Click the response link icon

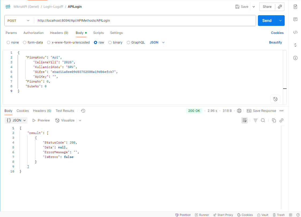click(281, 120)
